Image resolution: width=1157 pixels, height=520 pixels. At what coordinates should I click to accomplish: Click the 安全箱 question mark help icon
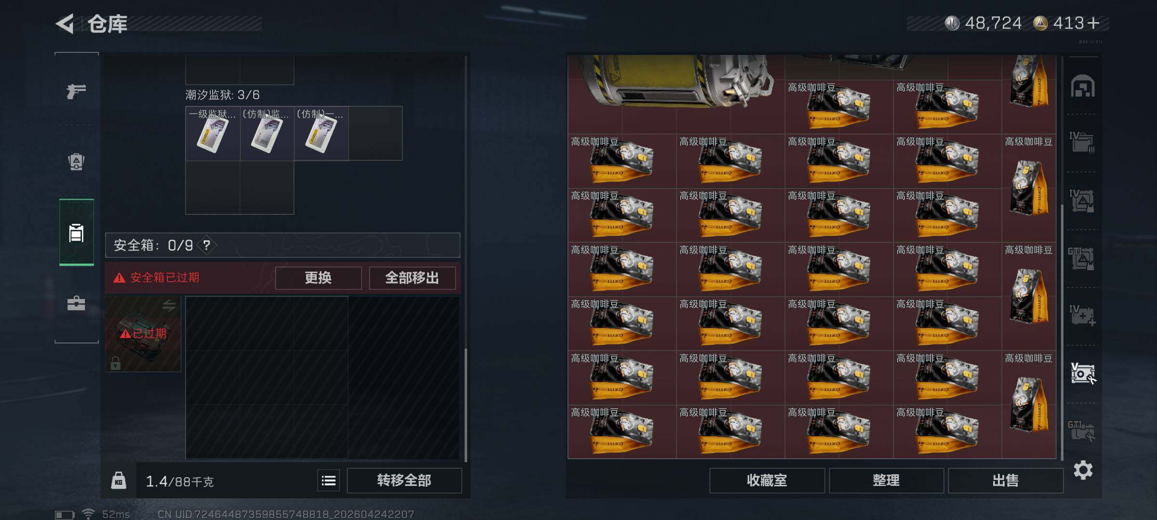(207, 246)
